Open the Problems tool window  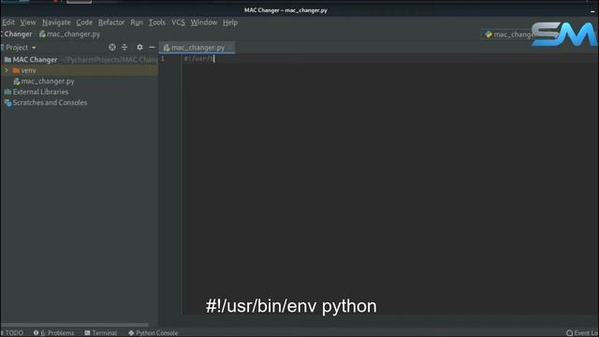click(54, 333)
